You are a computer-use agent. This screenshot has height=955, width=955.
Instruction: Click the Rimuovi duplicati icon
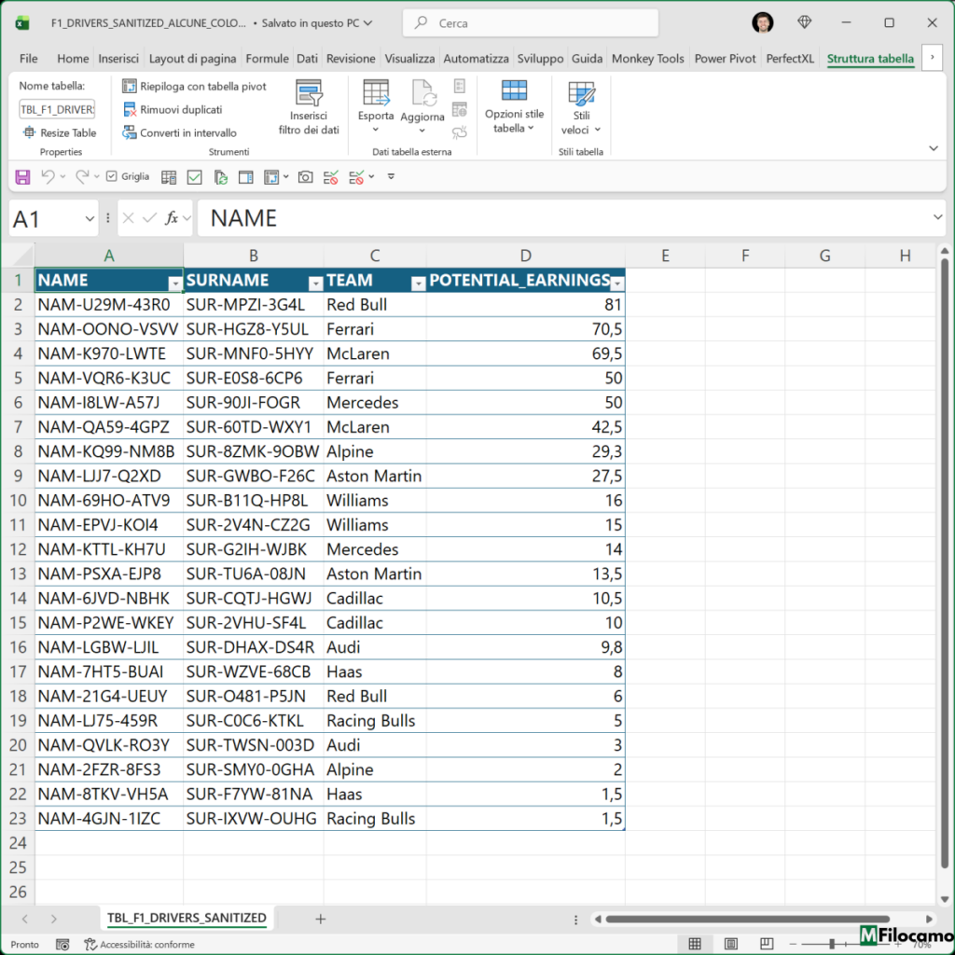pos(129,110)
